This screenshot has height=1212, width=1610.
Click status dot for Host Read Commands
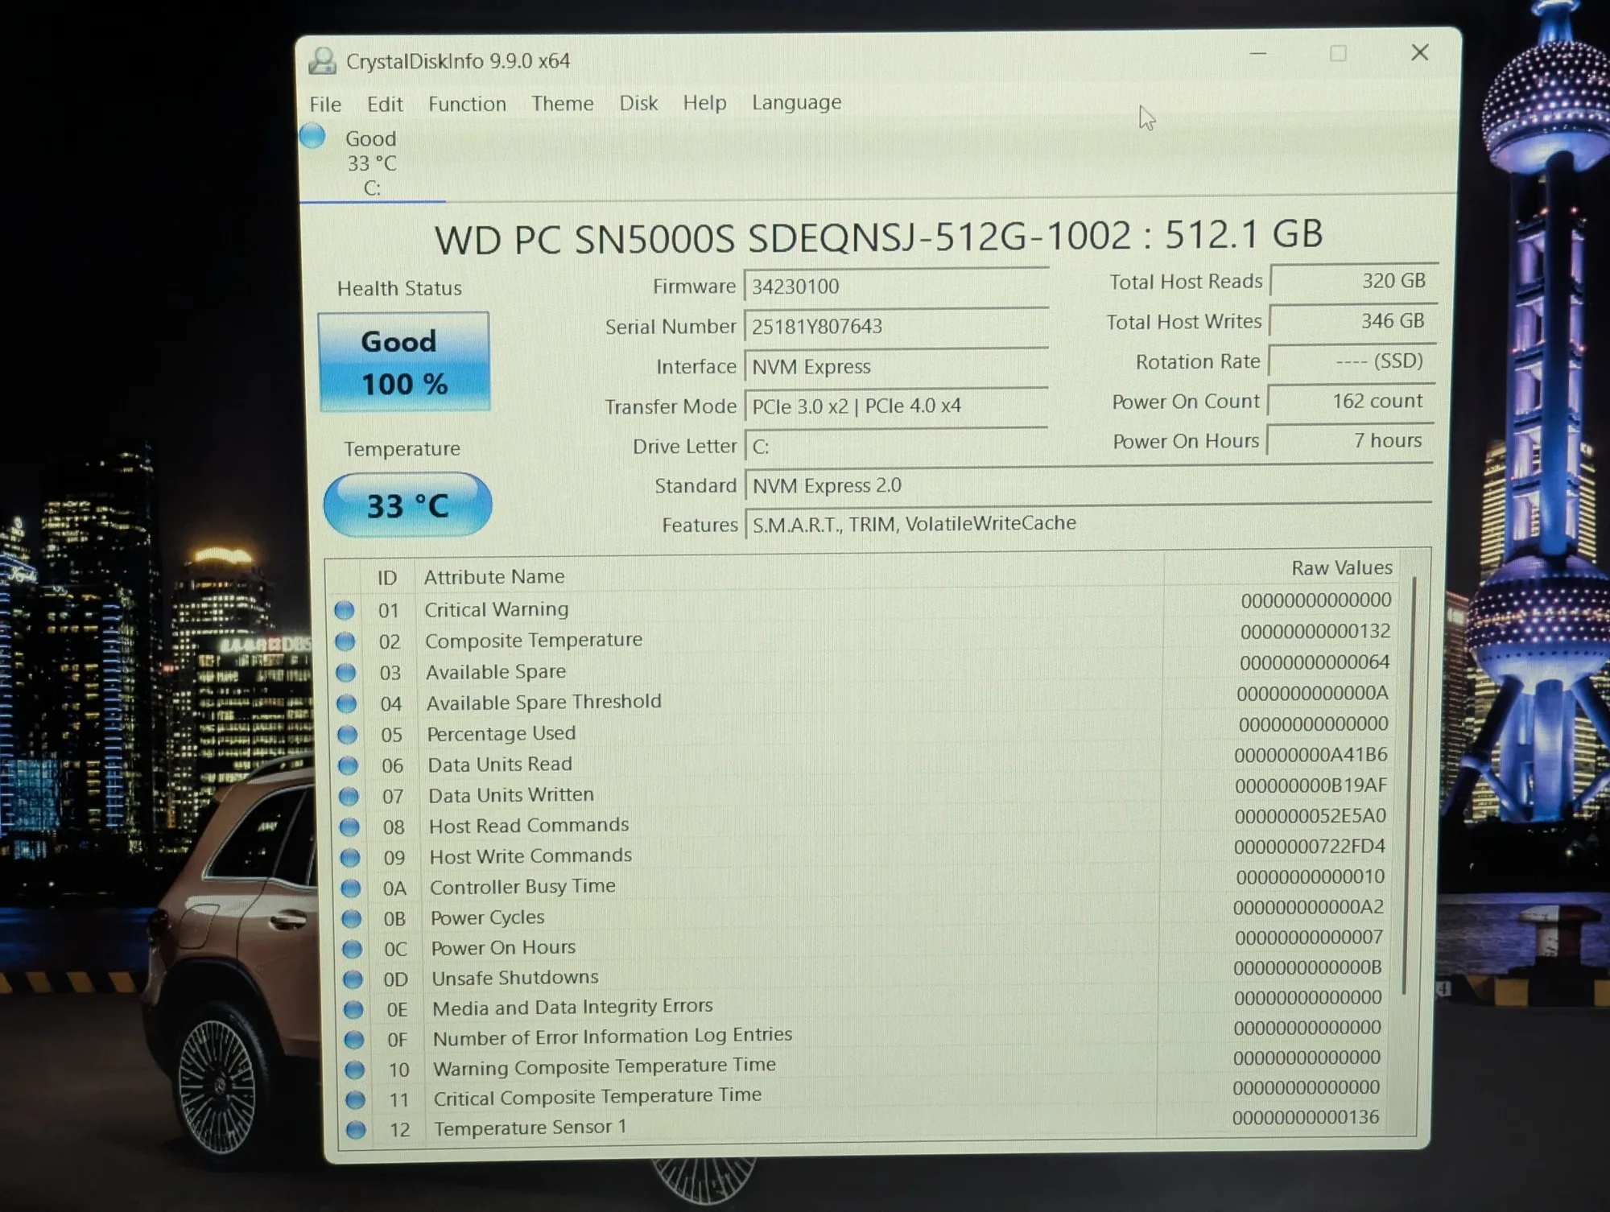350,827
